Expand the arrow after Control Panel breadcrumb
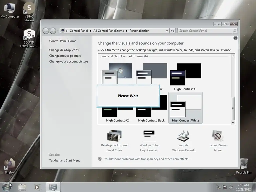Screen dimensions: 256x192 pyautogui.click(x=90, y=31)
